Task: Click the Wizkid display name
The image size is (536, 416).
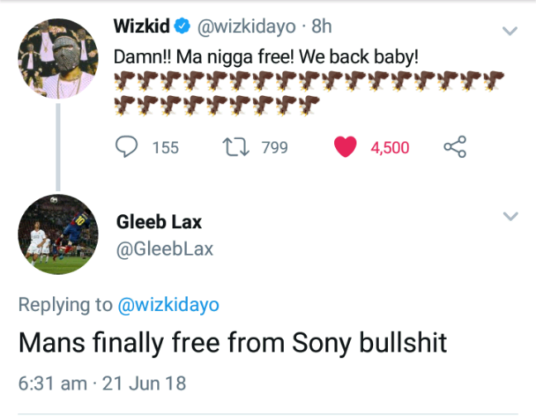Action: click(x=141, y=26)
